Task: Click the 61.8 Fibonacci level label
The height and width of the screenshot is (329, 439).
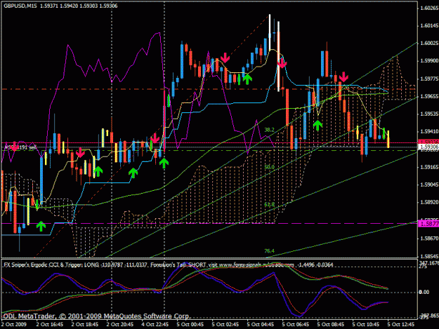Action: pos(269,205)
